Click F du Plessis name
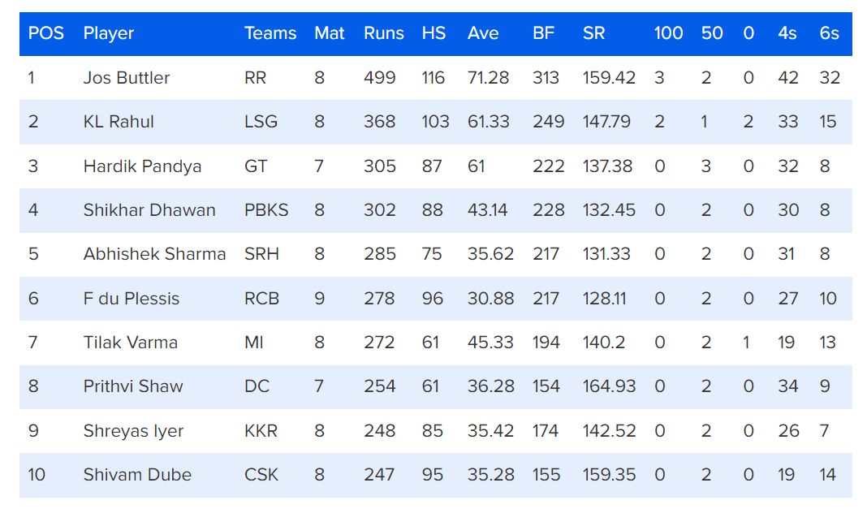The height and width of the screenshot is (513, 867). coord(131,299)
